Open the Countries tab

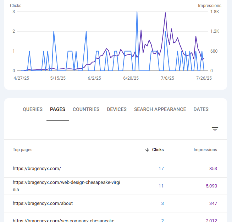(x=86, y=109)
